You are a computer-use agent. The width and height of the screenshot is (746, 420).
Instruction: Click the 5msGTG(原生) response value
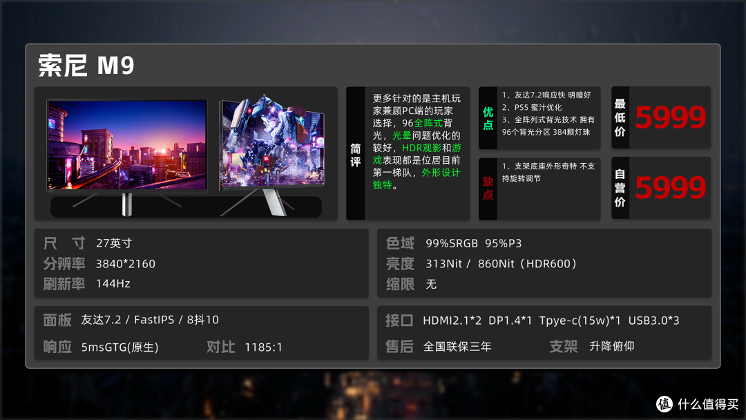tap(120, 347)
